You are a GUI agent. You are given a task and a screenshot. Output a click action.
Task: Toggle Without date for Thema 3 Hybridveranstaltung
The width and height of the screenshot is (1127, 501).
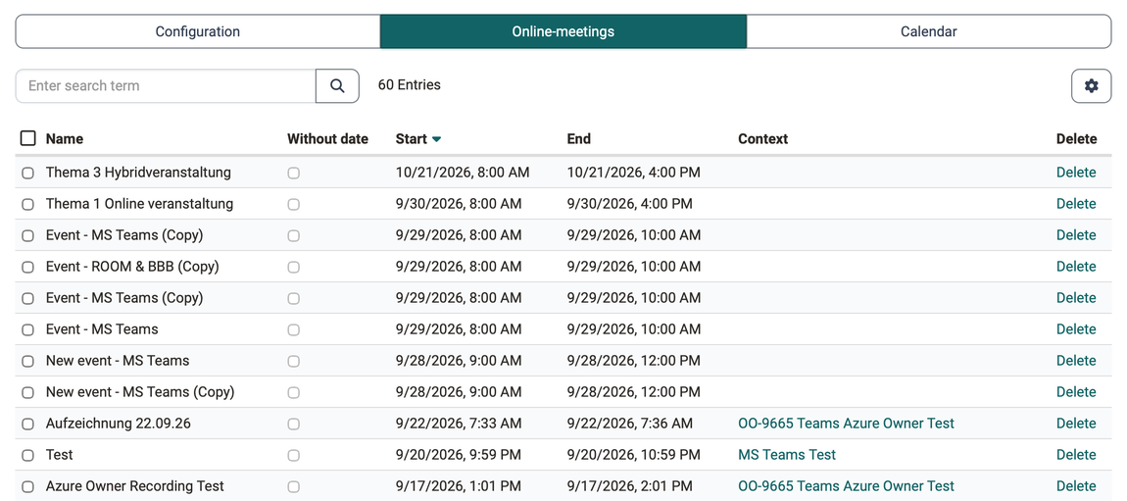click(293, 173)
